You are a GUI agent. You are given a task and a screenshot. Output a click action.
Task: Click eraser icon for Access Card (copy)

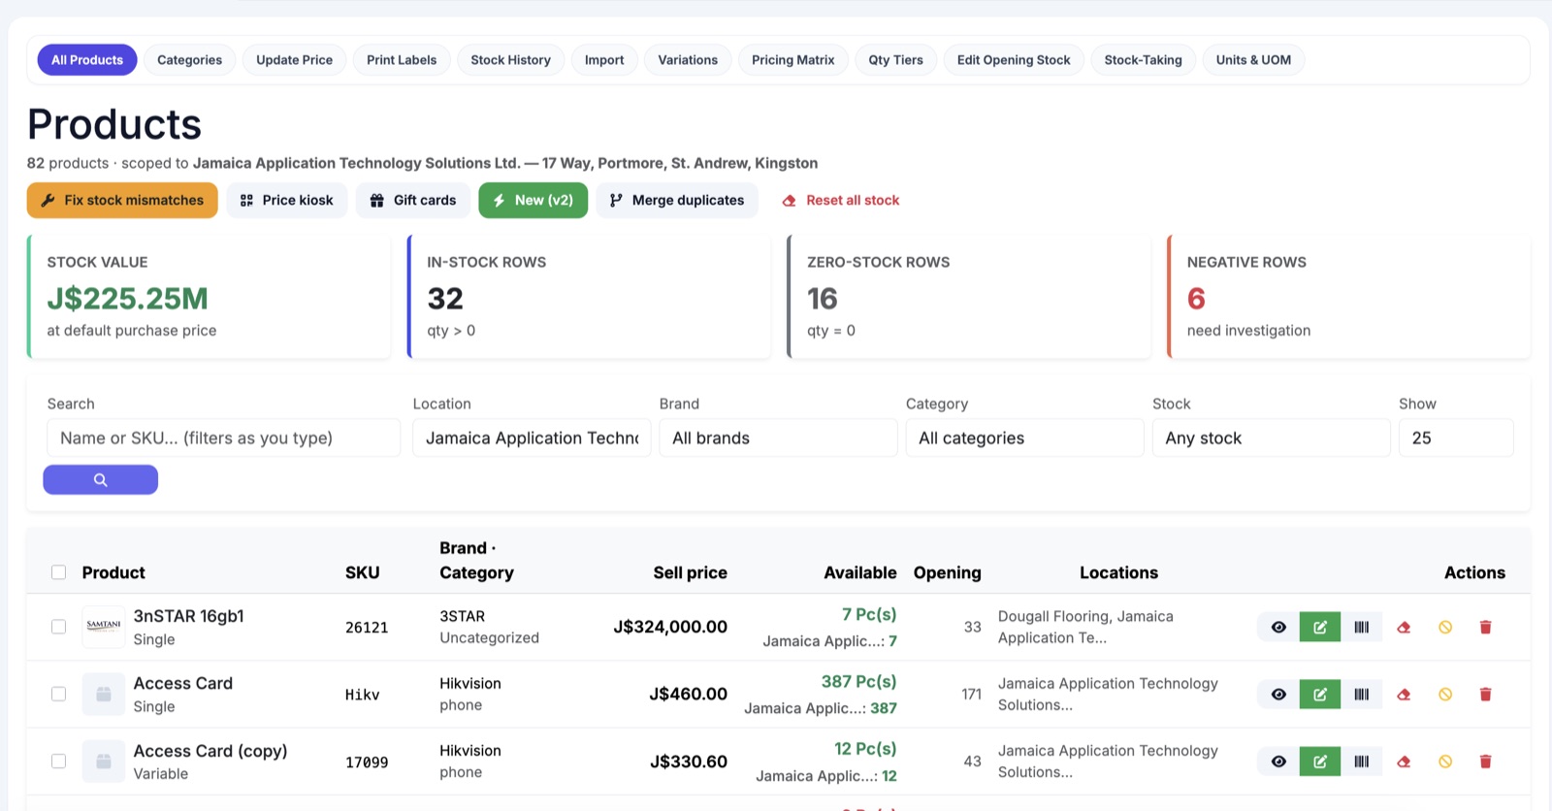click(1404, 762)
